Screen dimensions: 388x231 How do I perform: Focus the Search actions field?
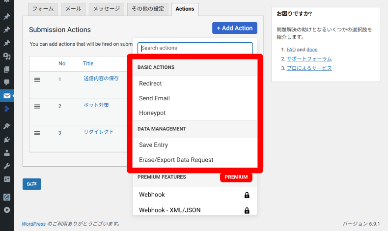pyautogui.click(x=195, y=48)
